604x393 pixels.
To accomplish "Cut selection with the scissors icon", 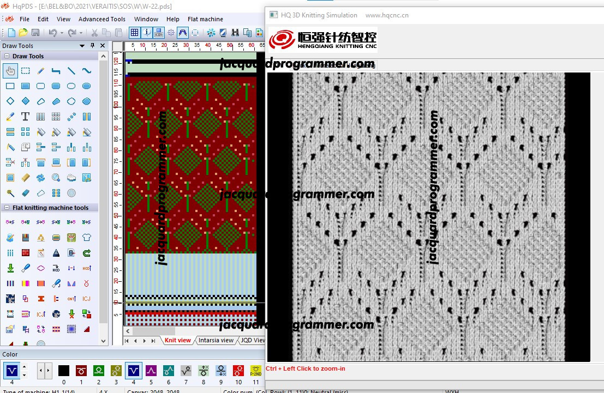I will [x=94, y=33].
